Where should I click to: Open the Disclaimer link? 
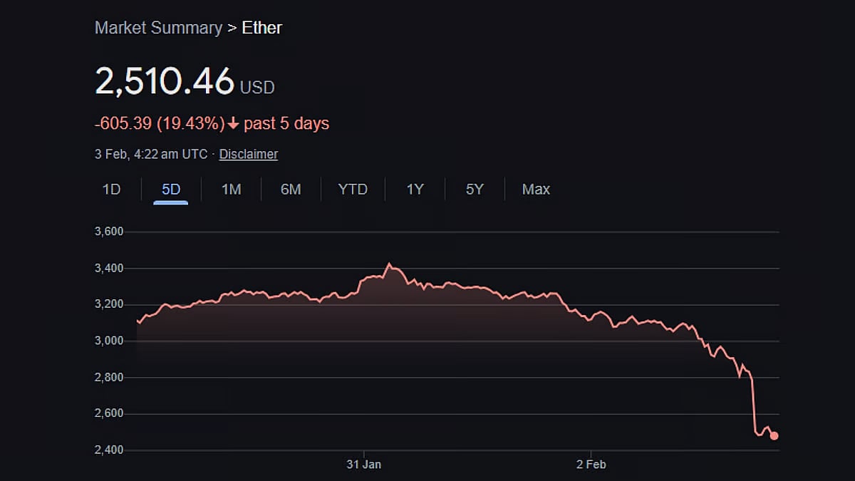coord(248,154)
